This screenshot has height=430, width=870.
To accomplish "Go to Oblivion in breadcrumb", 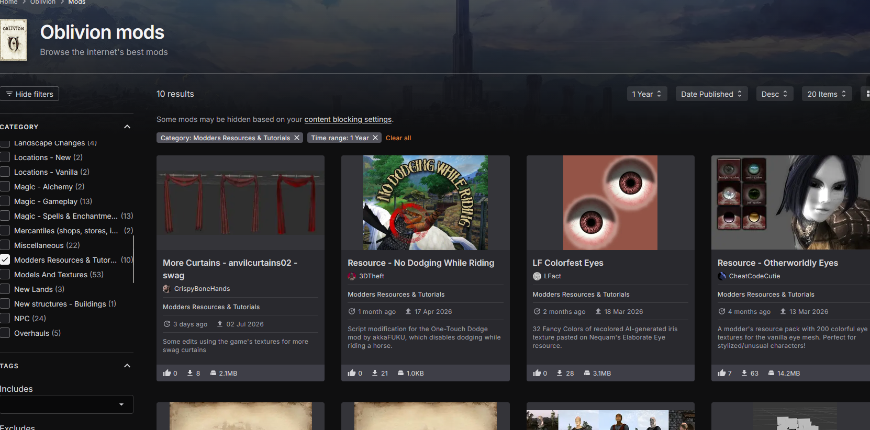I will click(43, 2).
